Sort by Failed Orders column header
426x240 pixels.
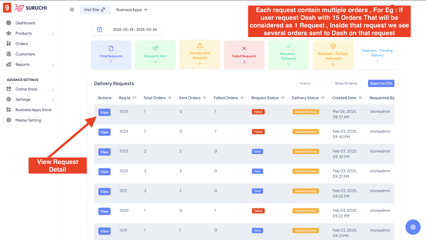pyautogui.click(x=228, y=98)
